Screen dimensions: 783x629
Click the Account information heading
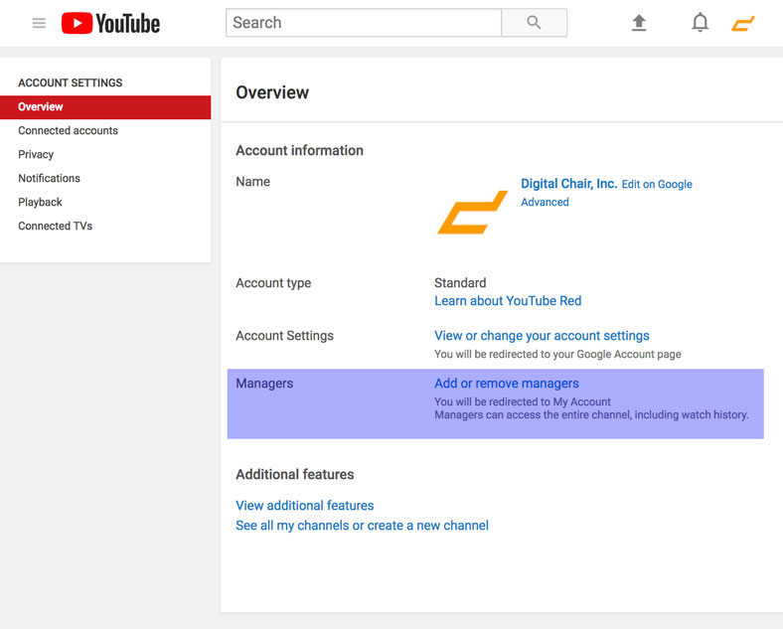300,150
